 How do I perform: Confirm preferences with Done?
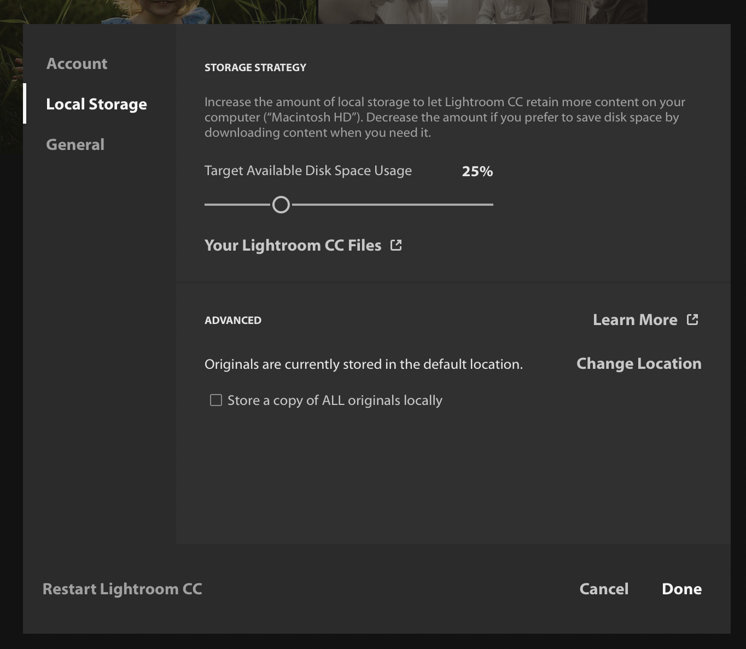(x=681, y=589)
